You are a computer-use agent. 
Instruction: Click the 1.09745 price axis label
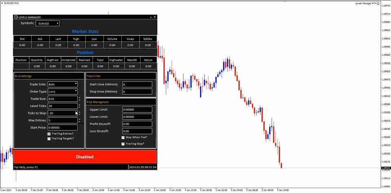pos(386,6)
